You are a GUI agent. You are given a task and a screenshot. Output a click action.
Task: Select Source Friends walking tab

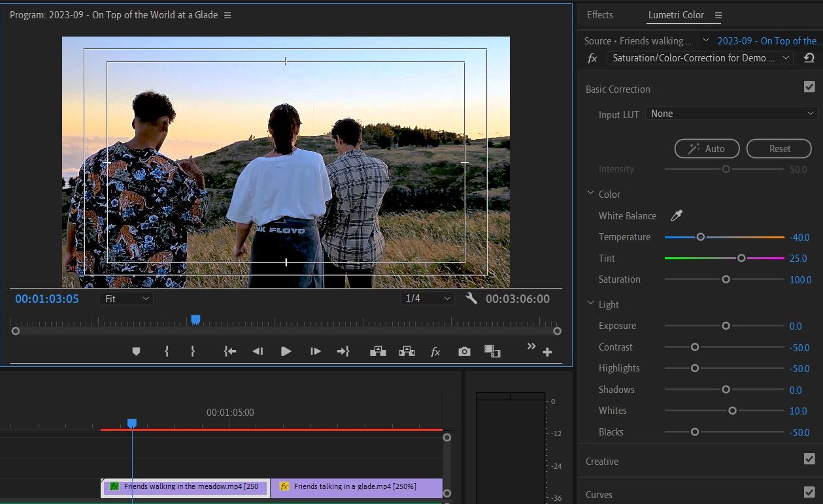point(638,40)
